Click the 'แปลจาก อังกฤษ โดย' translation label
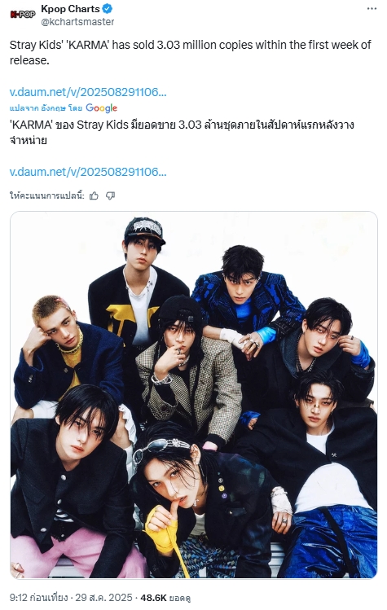Viewport: 387px width, 610px height. pyautogui.click(x=46, y=108)
